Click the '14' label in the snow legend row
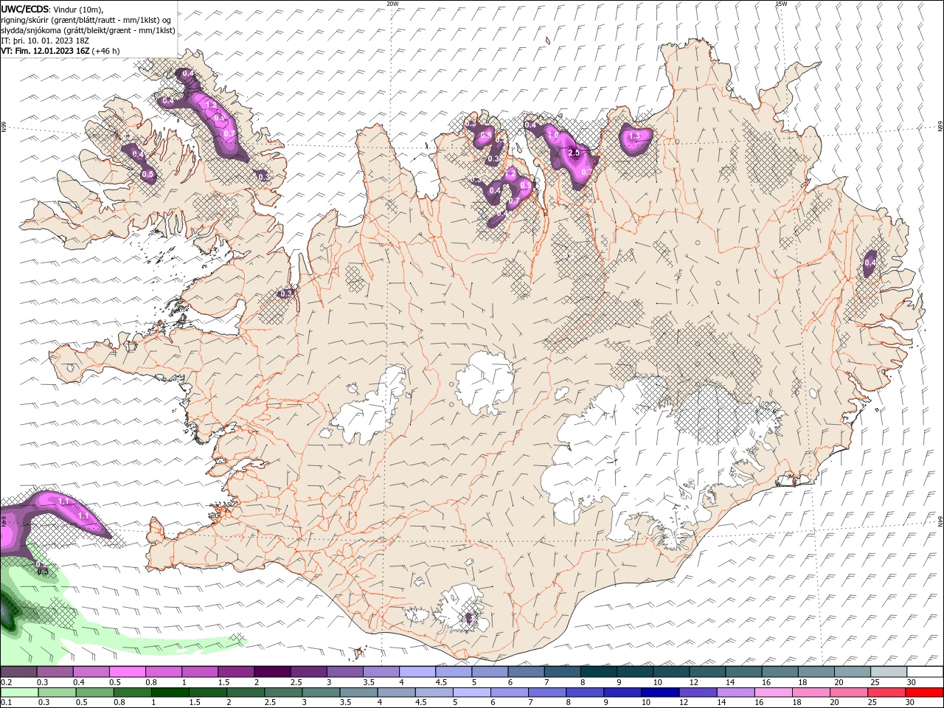This screenshot has height=708, width=944. (x=730, y=682)
